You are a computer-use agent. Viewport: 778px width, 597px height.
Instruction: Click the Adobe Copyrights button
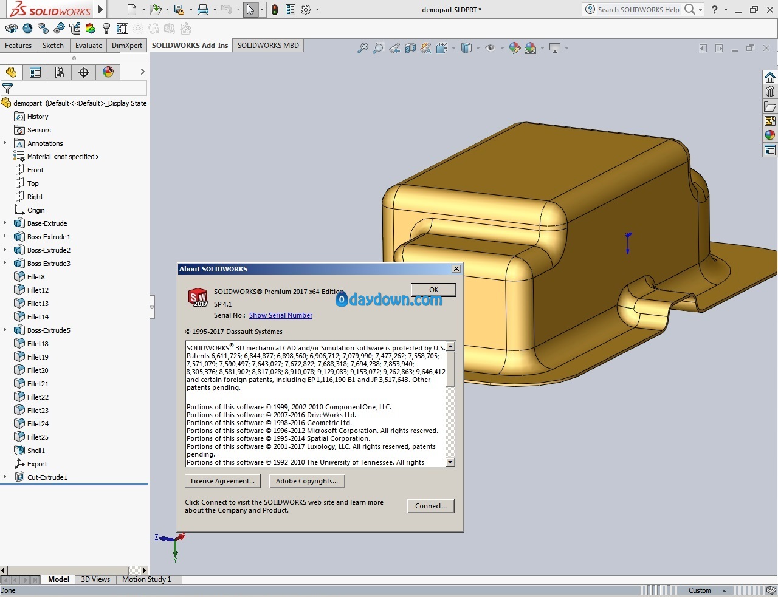(x=307, y=481)
